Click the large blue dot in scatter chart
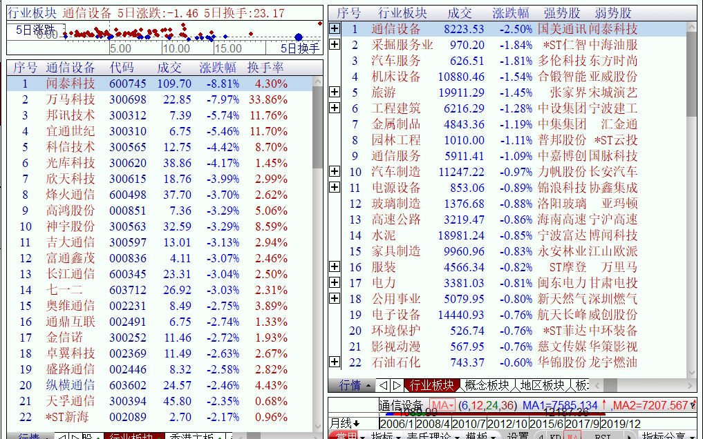The image size is (703, 439). point(299,37)
